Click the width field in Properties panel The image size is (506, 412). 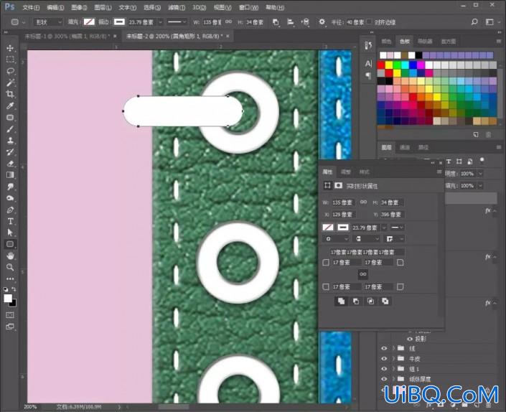(342, 202)
